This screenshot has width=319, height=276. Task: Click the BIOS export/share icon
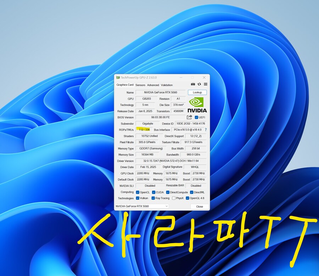pyautogui.click(x=190, y=117)
